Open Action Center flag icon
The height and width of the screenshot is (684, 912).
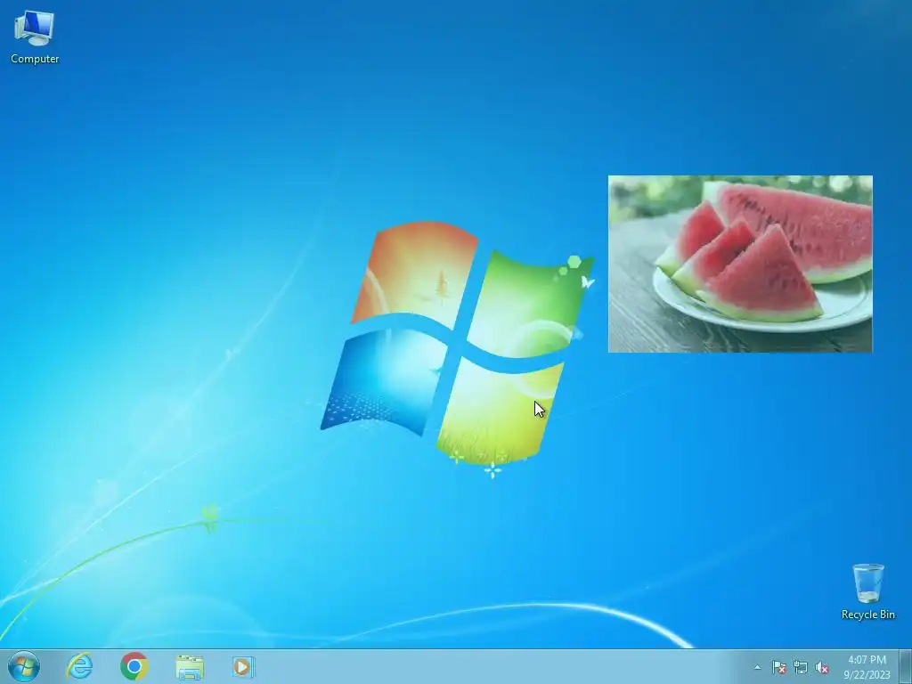[x=778, y=667]
